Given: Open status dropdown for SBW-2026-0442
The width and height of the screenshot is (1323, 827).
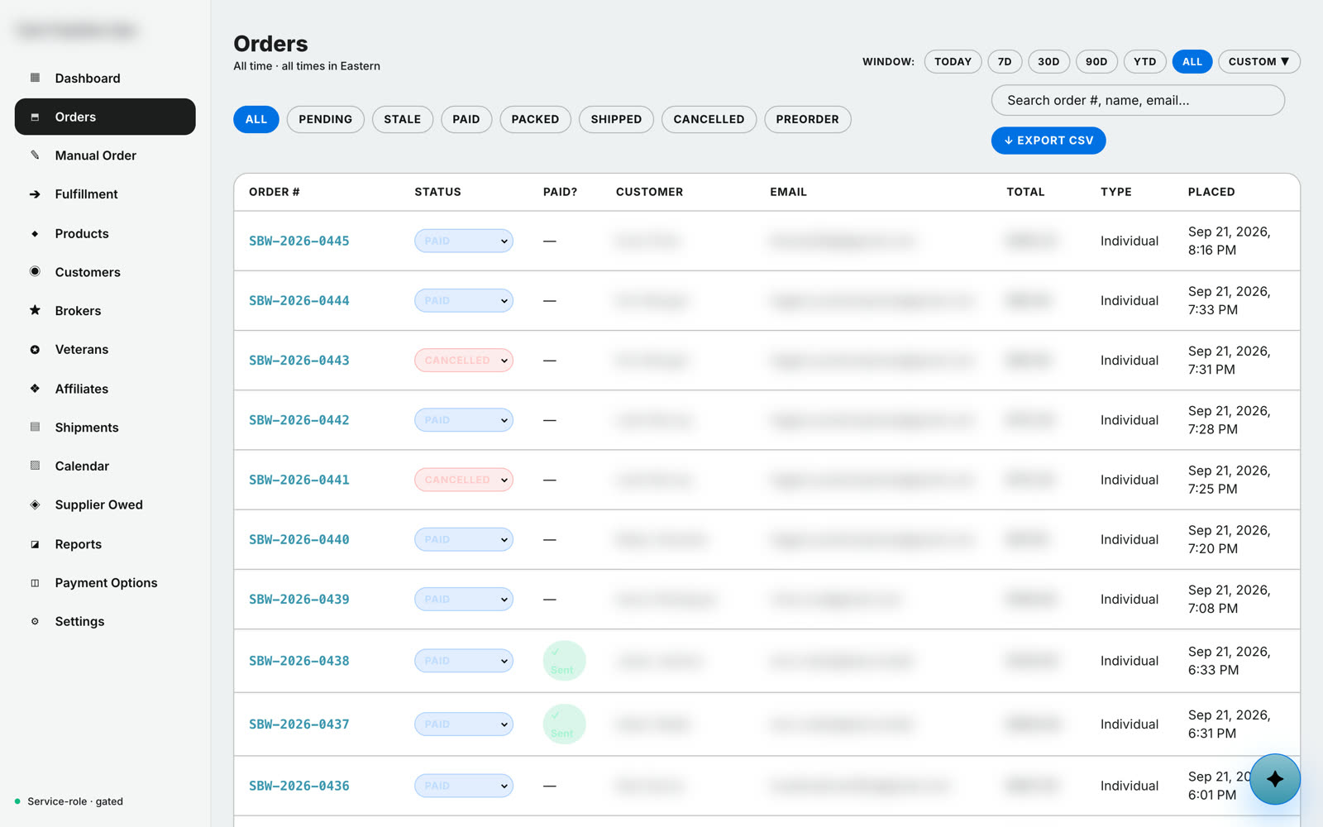Looking at the screenshot, I should tap(464, 420).
